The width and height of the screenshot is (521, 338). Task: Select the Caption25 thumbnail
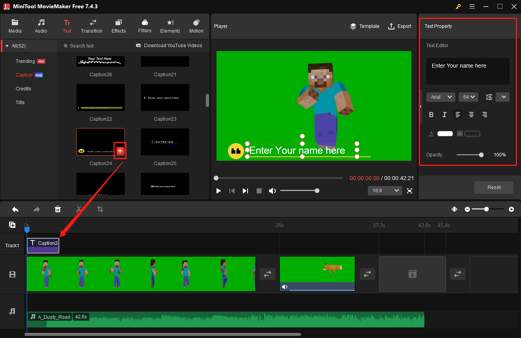165,141
